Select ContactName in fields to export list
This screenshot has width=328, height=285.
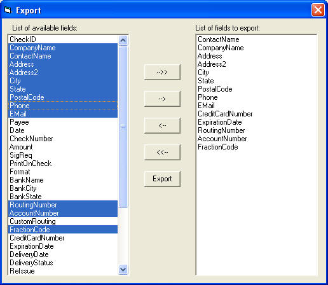click(x=219, y=39)
